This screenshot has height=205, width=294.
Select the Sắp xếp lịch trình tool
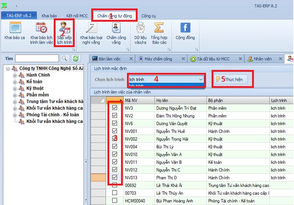coord(64,28)
